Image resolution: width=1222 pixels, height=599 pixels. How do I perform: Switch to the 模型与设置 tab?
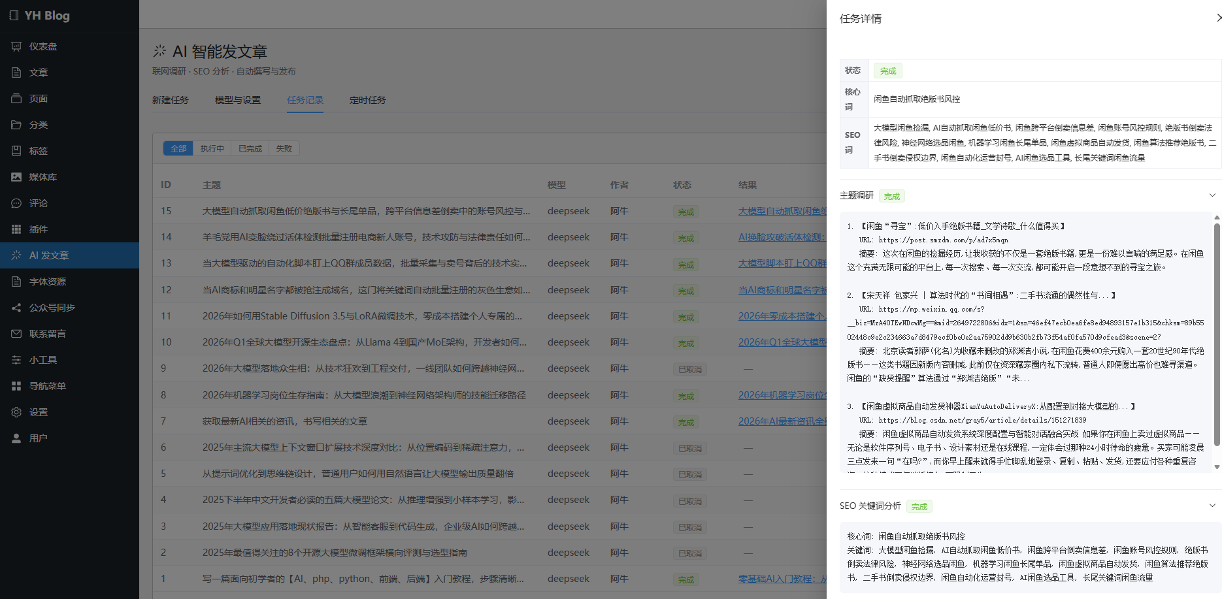(x=238, y=100)
